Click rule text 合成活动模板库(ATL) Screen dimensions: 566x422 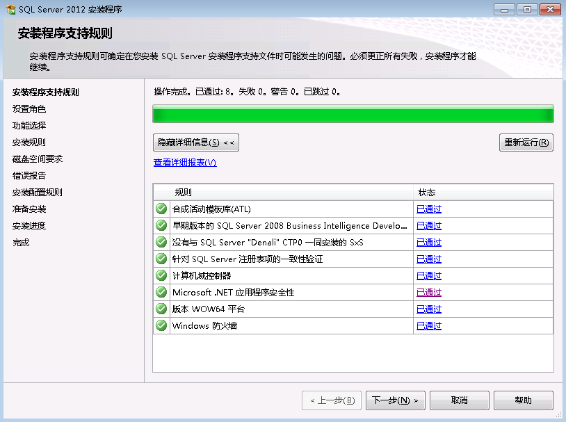[x=211, y=209]
